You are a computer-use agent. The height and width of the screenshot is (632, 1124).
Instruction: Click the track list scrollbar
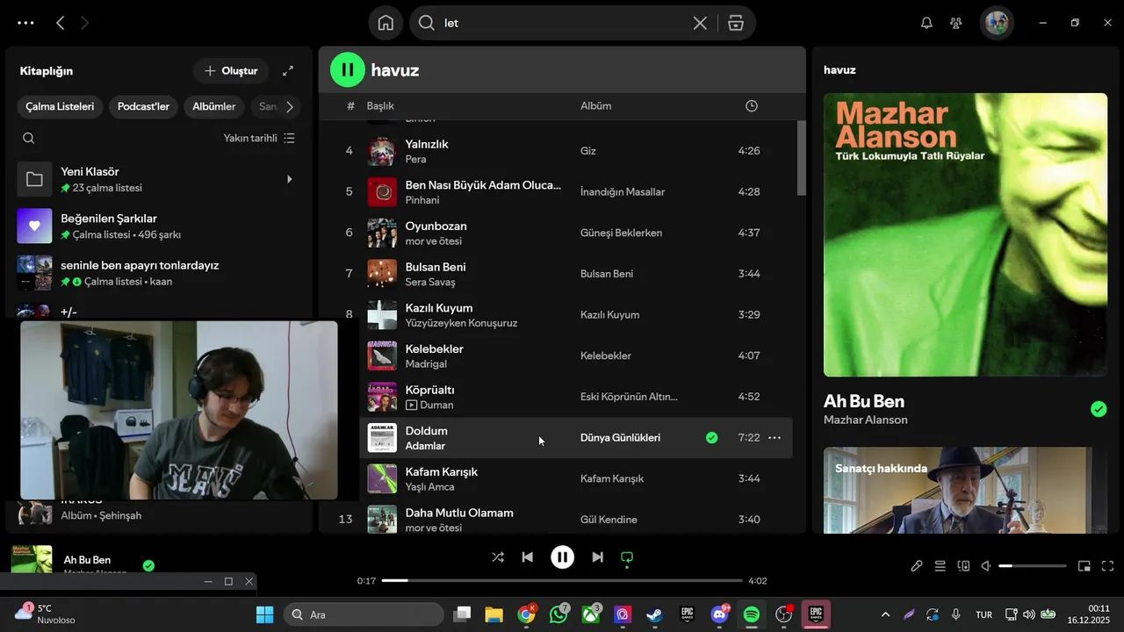(801, 158)
